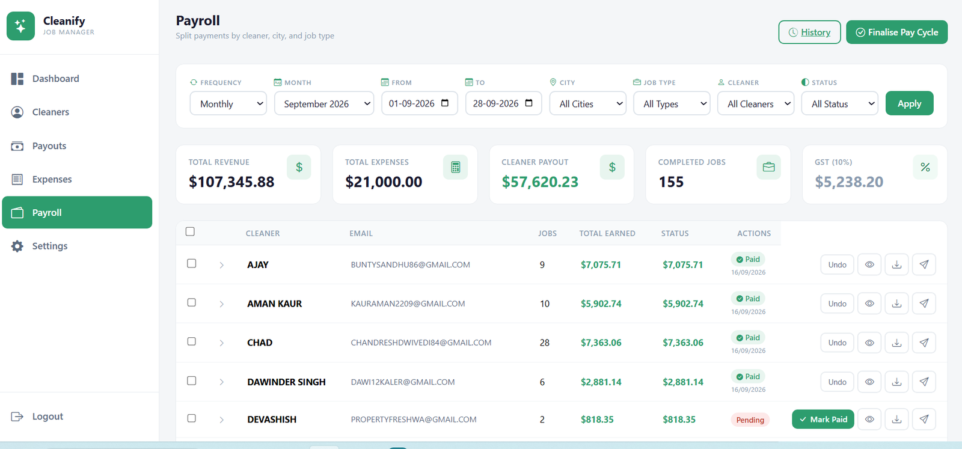Click the Total Expenses calculator icon

(456, 167)
